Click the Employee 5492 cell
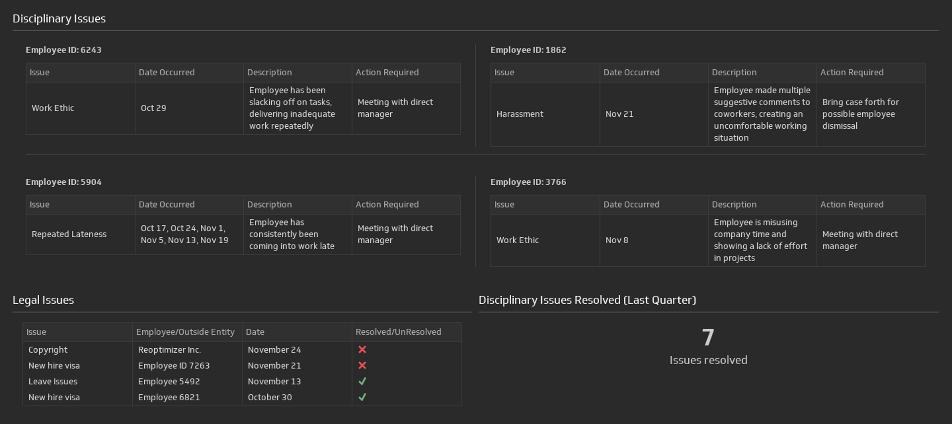 187,381
